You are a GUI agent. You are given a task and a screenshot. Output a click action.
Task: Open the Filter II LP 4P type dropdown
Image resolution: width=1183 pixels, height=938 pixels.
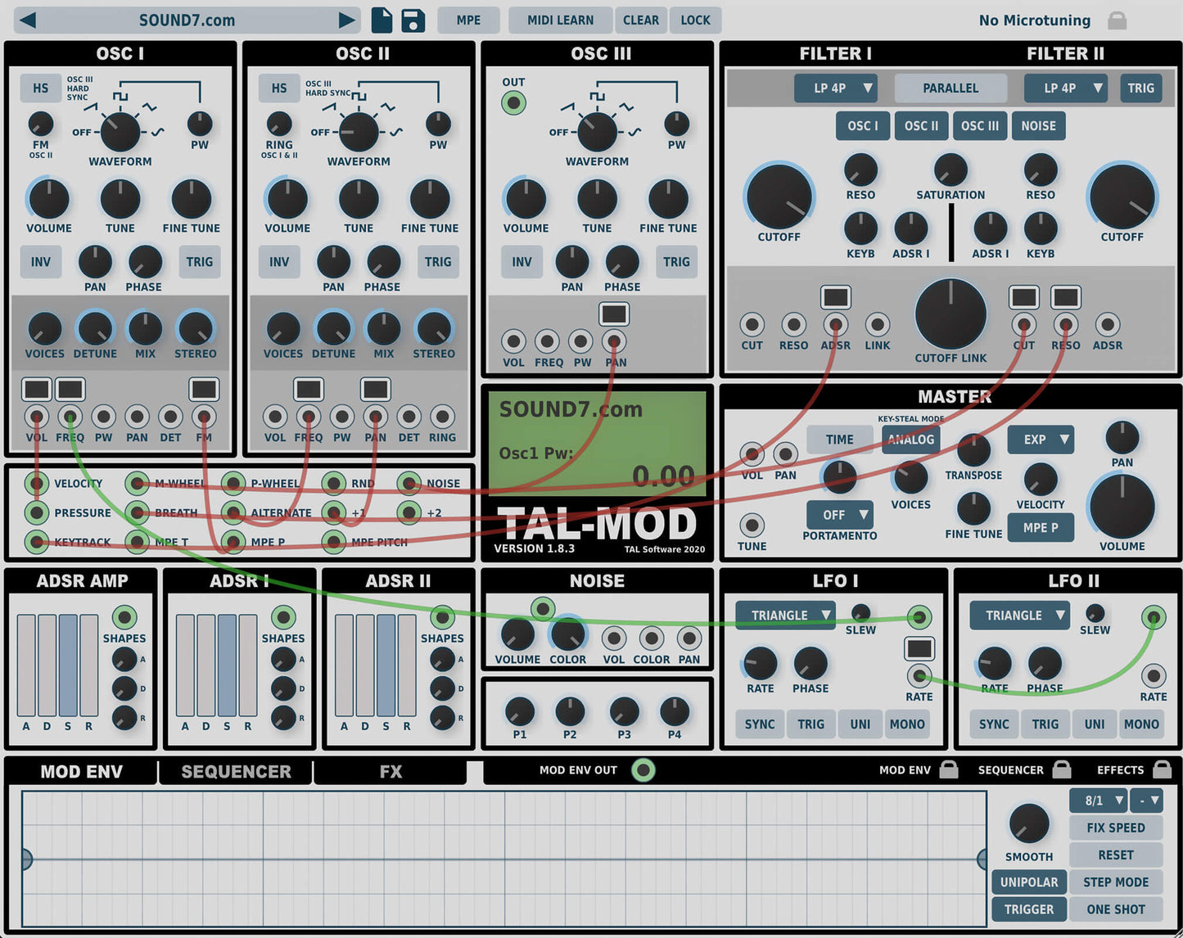click(1065, 88)
